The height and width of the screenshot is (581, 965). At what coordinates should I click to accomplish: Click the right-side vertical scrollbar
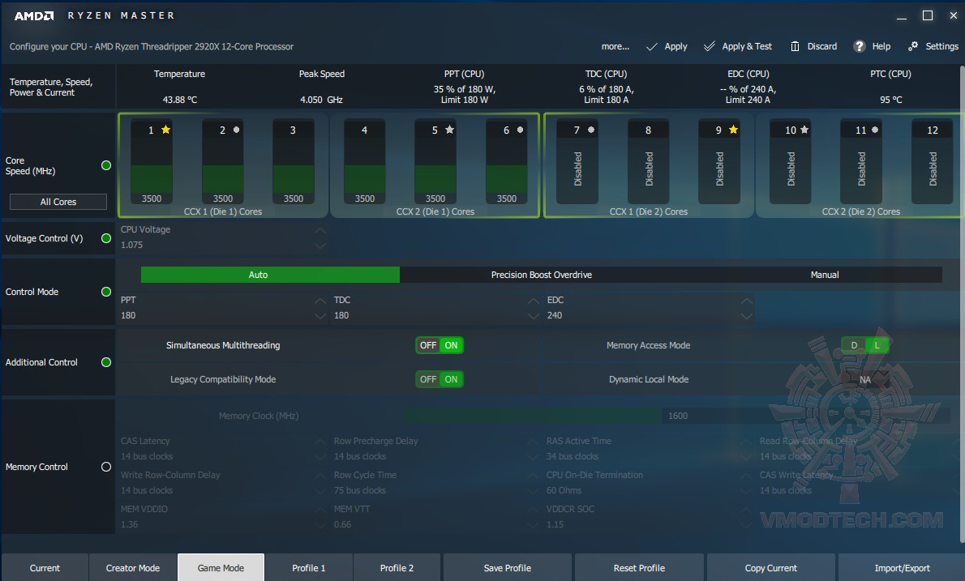(962, 305)
